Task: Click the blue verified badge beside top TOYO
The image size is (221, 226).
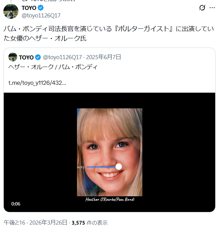Action: pos(41,8)
